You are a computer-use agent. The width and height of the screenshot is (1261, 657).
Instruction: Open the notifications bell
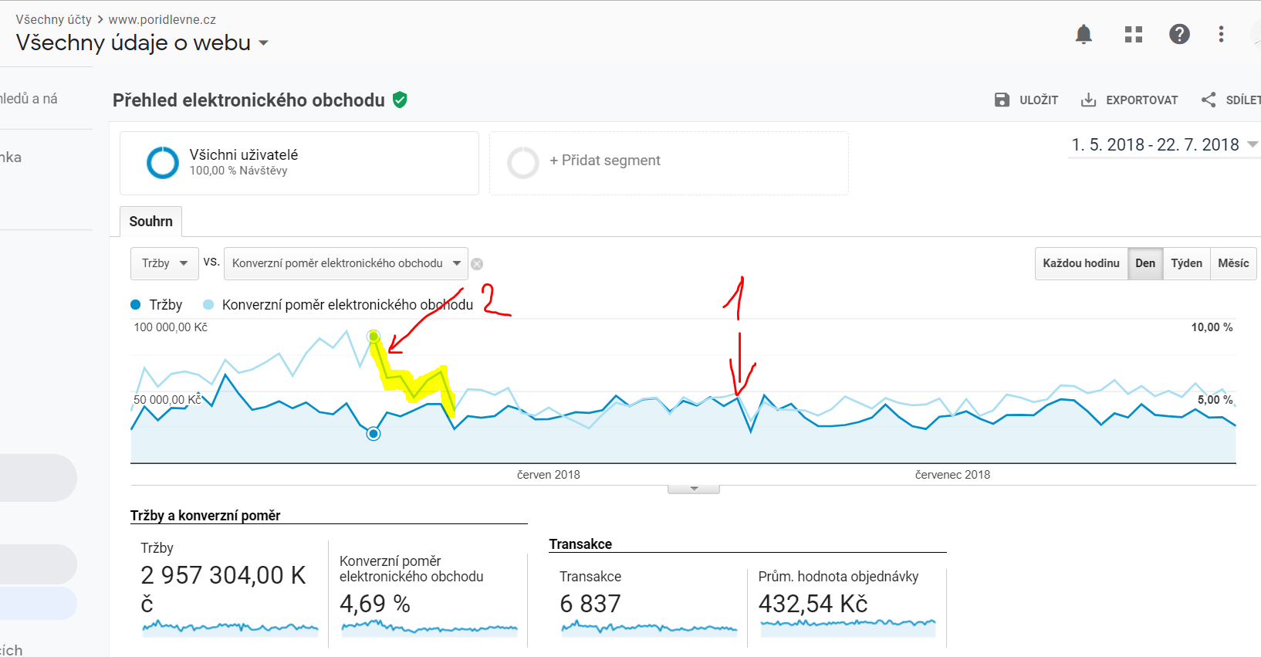(x=1084, y=34)
